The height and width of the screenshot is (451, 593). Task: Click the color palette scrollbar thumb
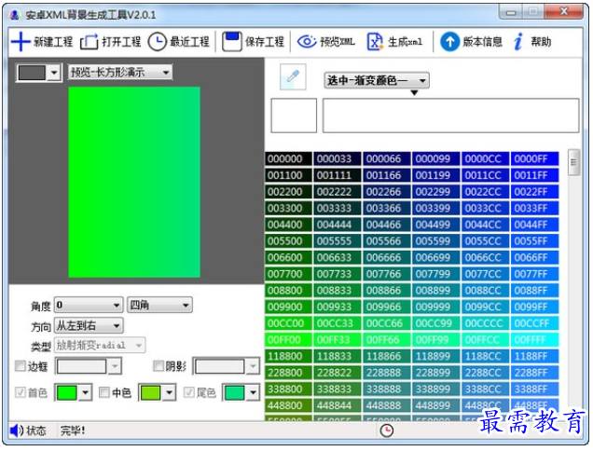point(573,162)
